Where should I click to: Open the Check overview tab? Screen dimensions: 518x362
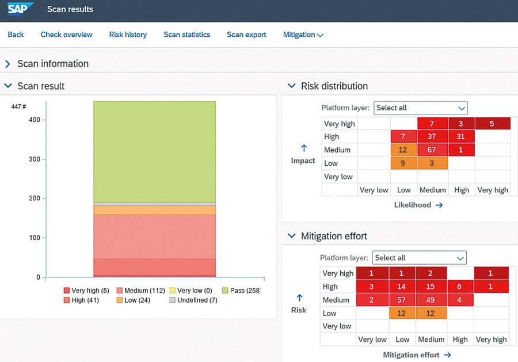[x=66, y=35]
